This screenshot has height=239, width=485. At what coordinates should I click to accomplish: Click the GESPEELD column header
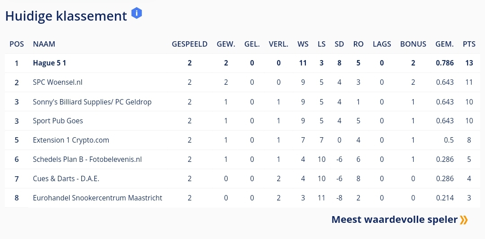[190, 44]
